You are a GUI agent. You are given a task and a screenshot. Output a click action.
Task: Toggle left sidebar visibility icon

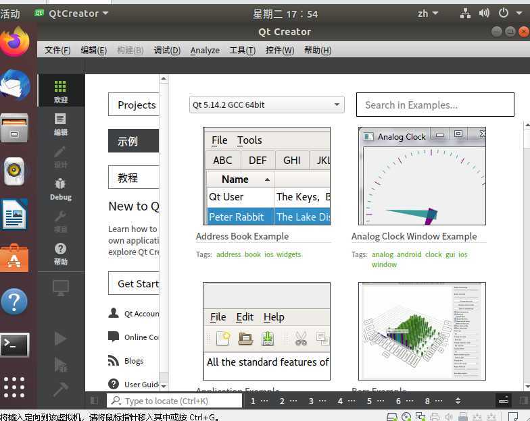pos(95,401)
